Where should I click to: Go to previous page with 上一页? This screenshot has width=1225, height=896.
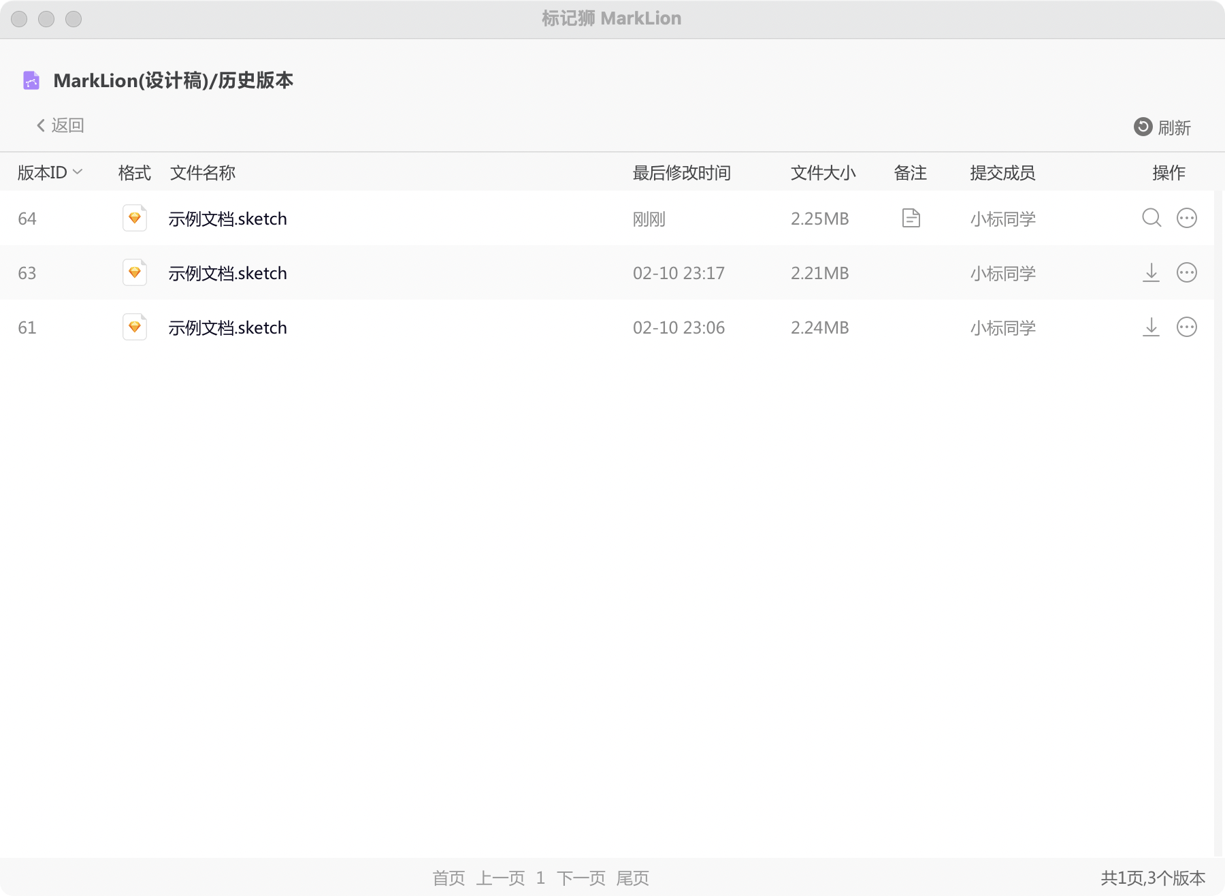(500, 878)
